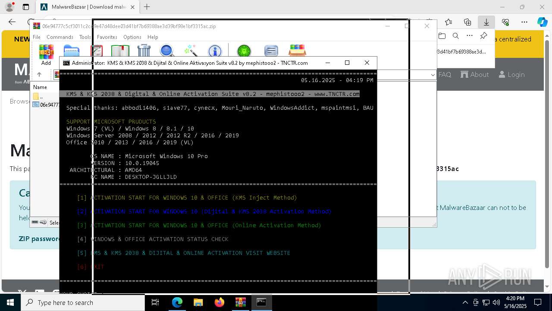Click the WinRAR VirusScan bug icon
This screenshot has width=552, height=311.
tap(244, 51)
